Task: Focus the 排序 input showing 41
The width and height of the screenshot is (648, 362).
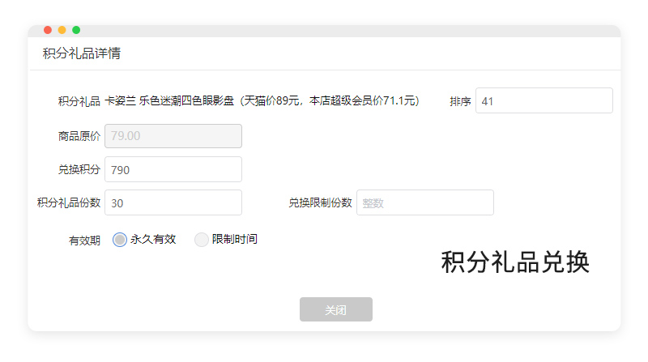Action: (x=544, y=101)
